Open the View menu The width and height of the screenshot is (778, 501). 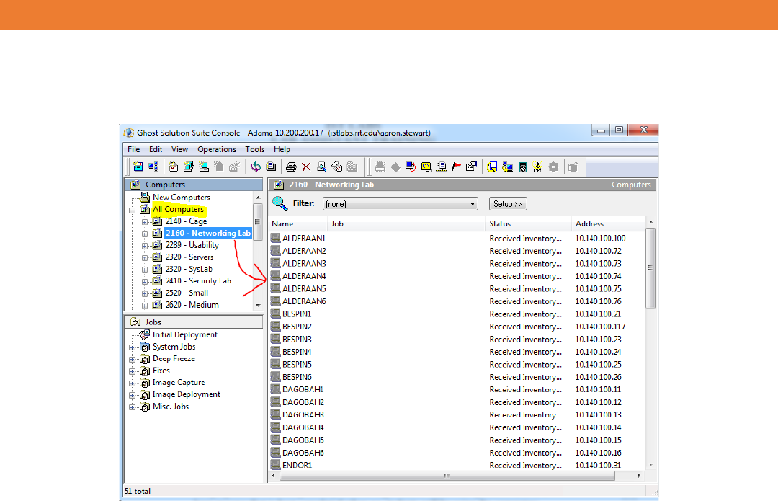tap(179, 149)
